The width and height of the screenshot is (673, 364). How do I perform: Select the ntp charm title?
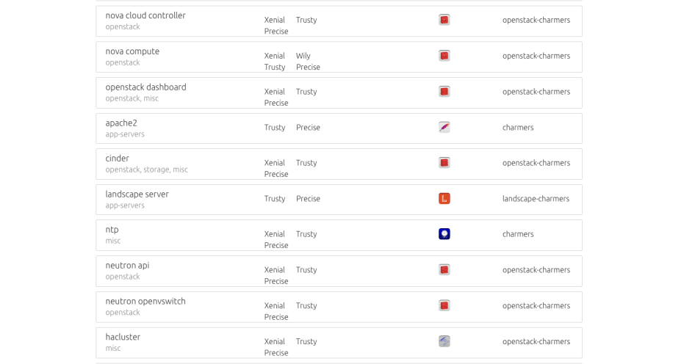(x=112, y=230)
